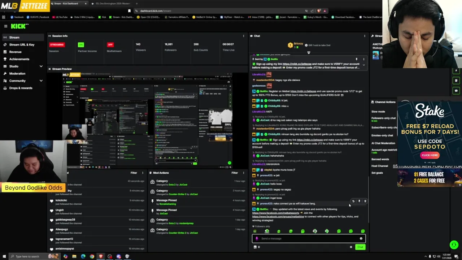
Task: Open chat settings gear icon
Action: [351, 247]
